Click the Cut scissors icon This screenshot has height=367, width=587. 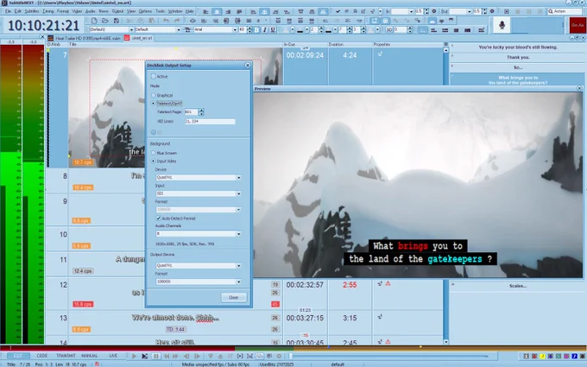click(129, 21)
